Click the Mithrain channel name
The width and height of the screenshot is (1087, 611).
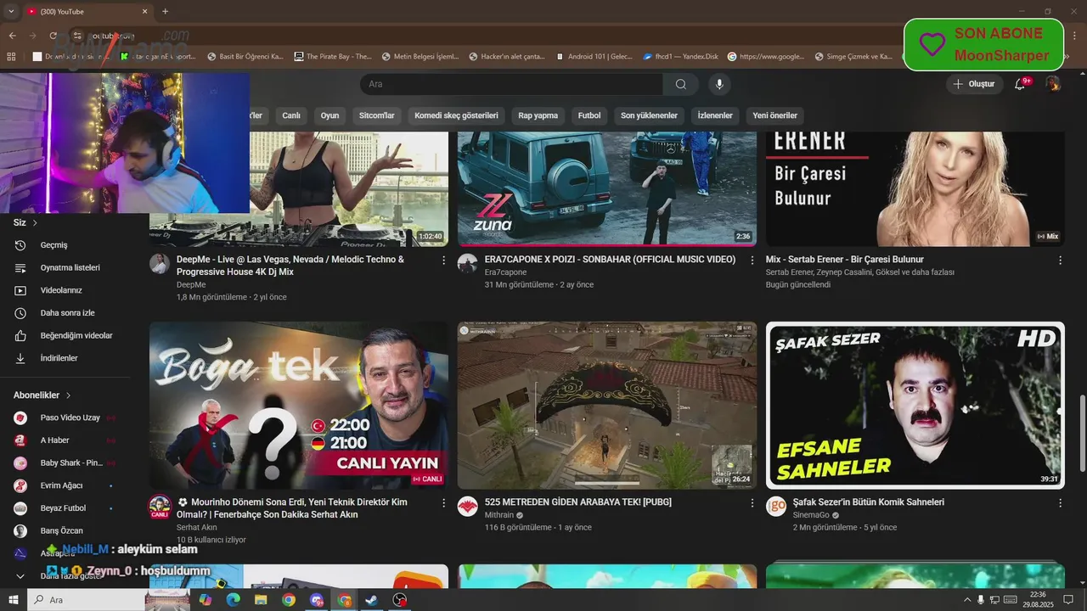point(499,515)
